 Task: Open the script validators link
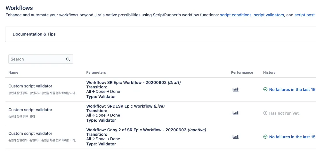click(x=269, y=15)
